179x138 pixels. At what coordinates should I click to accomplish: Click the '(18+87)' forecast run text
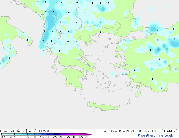[170, 131]
